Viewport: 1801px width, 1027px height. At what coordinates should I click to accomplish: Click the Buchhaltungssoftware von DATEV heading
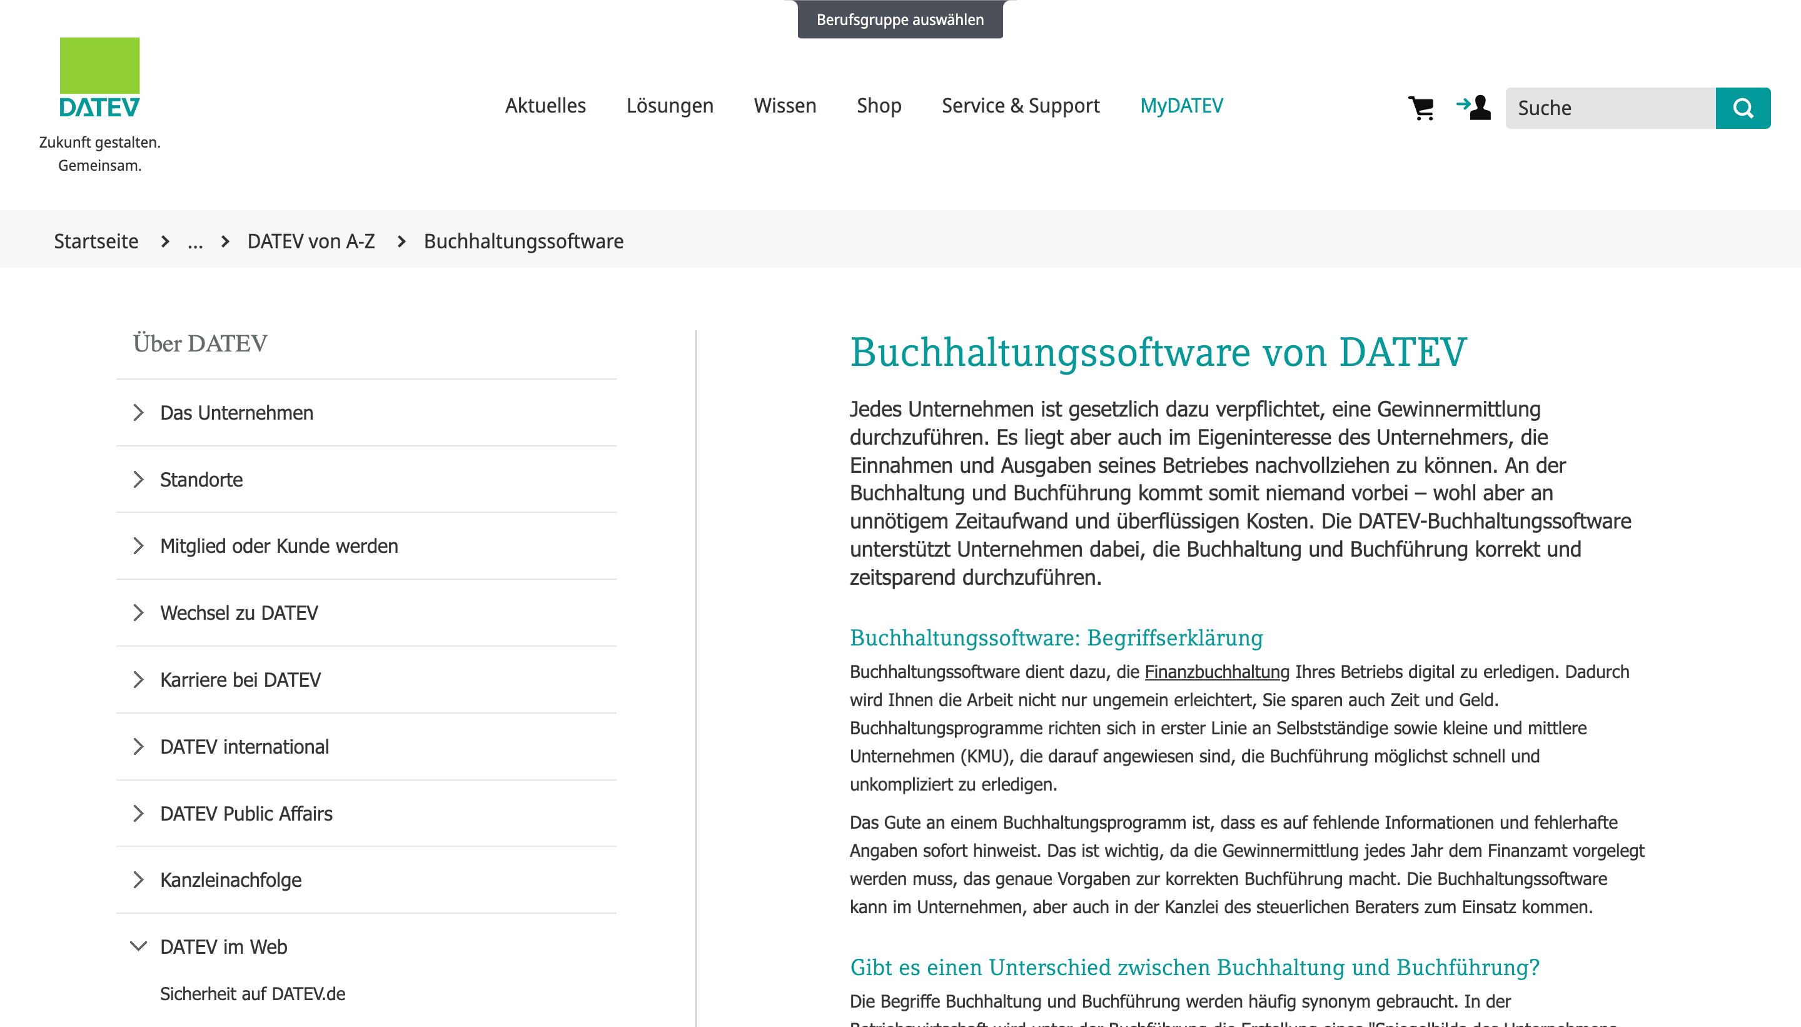click(1158, 352)
